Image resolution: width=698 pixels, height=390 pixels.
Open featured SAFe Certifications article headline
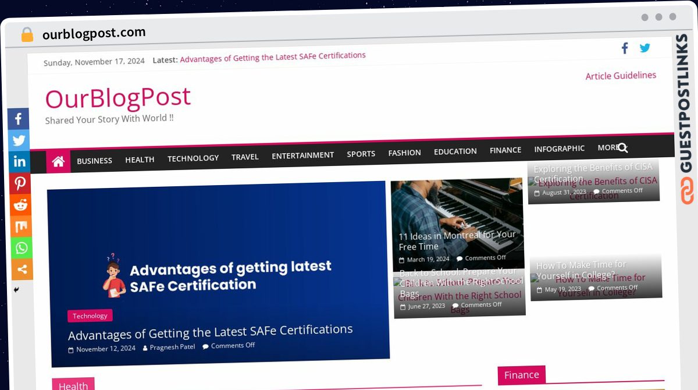pos(210,332)
